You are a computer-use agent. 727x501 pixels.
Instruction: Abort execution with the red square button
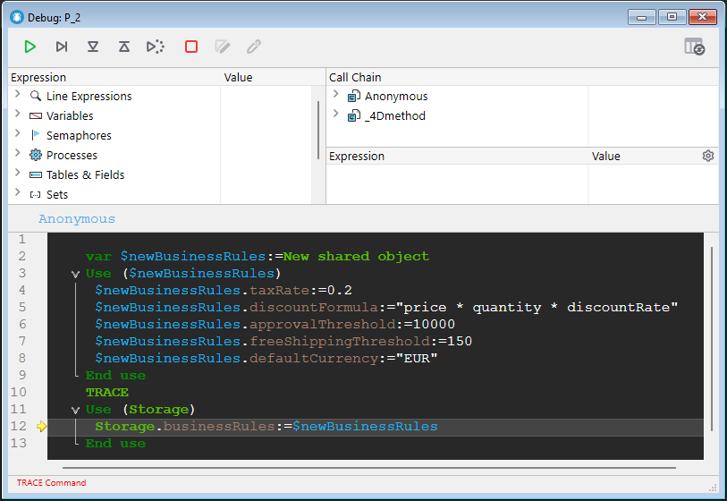(191, 47)
